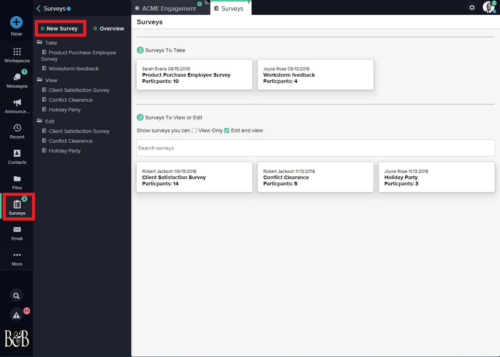Open Client Satisfaction Survey card
The height and width of the screenshot is (357, 500).
(195, 177)
